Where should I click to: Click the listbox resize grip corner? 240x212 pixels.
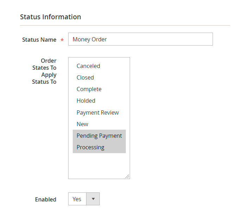click(127, 176)
